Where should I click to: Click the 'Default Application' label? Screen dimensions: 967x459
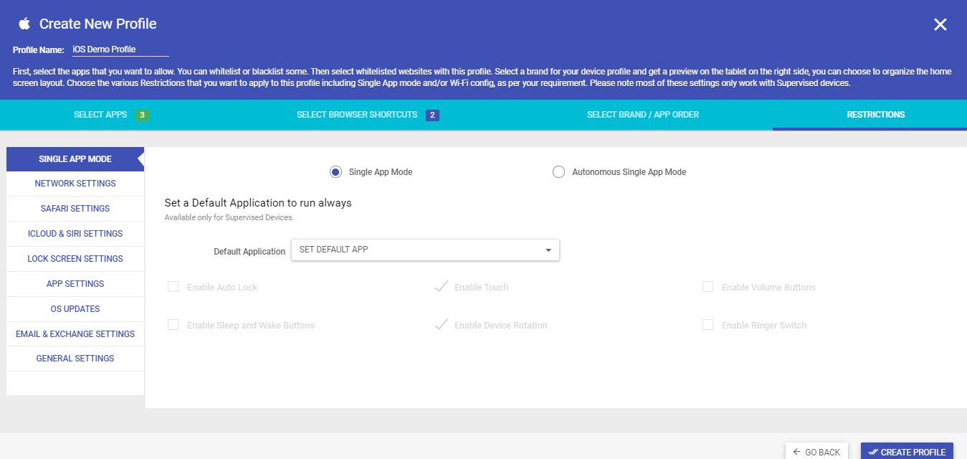click(x=249, y=252)
